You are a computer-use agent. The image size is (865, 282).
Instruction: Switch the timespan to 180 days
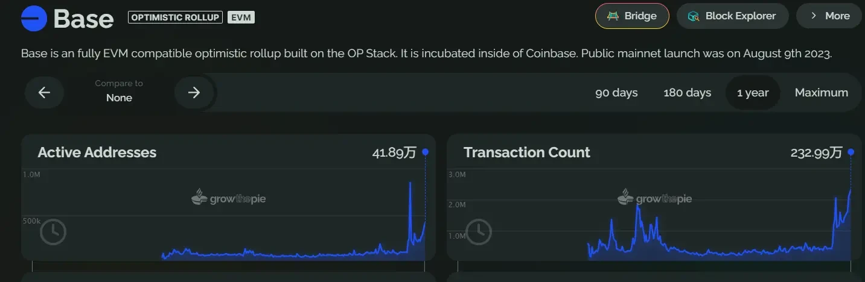[x=687, y=93]
